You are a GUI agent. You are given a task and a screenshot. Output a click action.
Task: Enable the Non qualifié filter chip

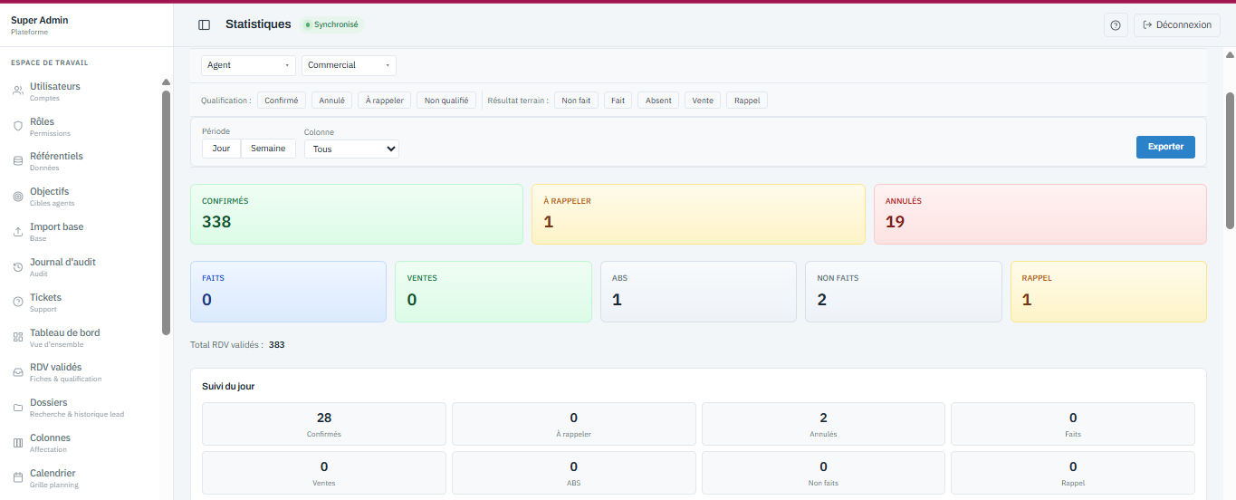point(447,101)
